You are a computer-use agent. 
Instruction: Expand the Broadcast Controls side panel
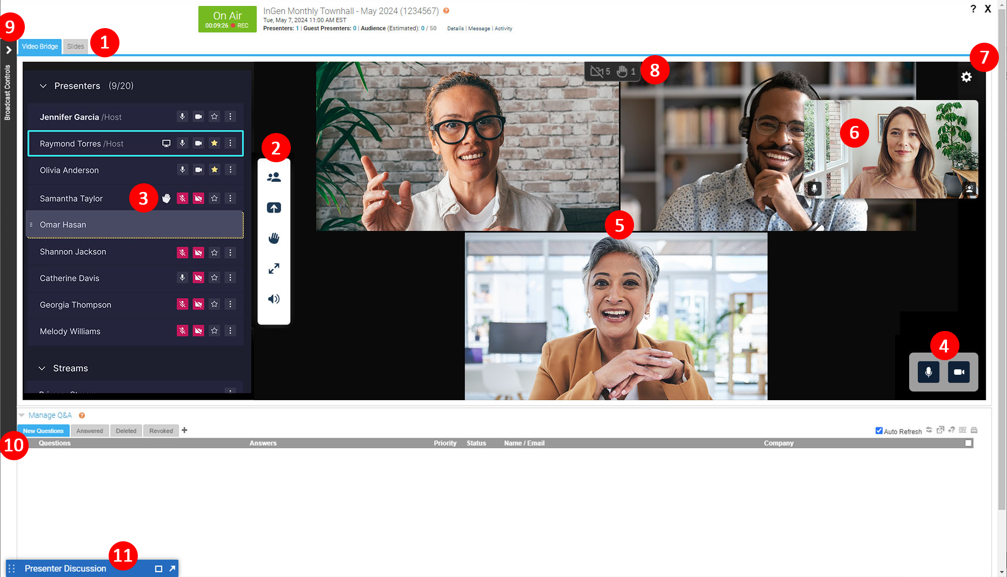(9, 50)
